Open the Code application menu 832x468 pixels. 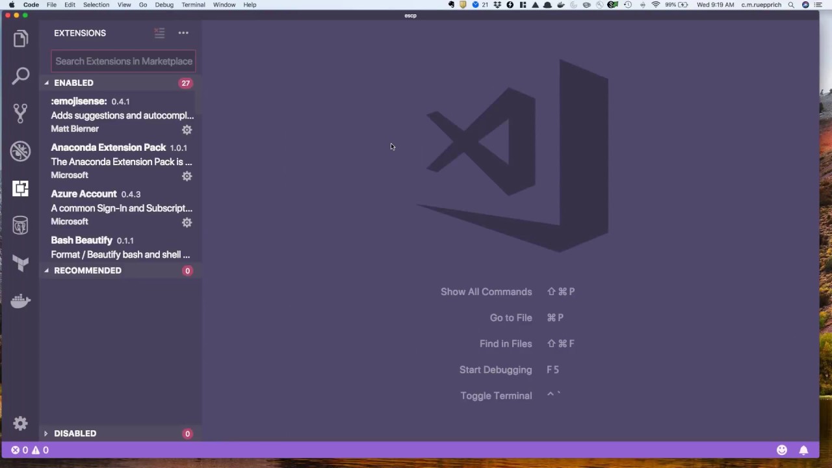(31, 5)
